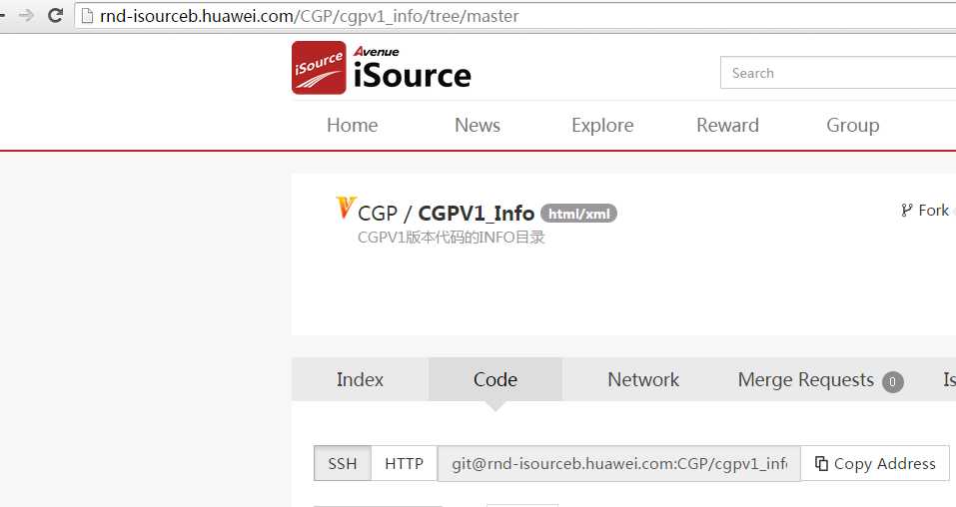Image resolution: width=956 pixels, height=507 pixels.
Task: Switch to the Network tab
Action: pyautogui.click(x=643, y=379)
